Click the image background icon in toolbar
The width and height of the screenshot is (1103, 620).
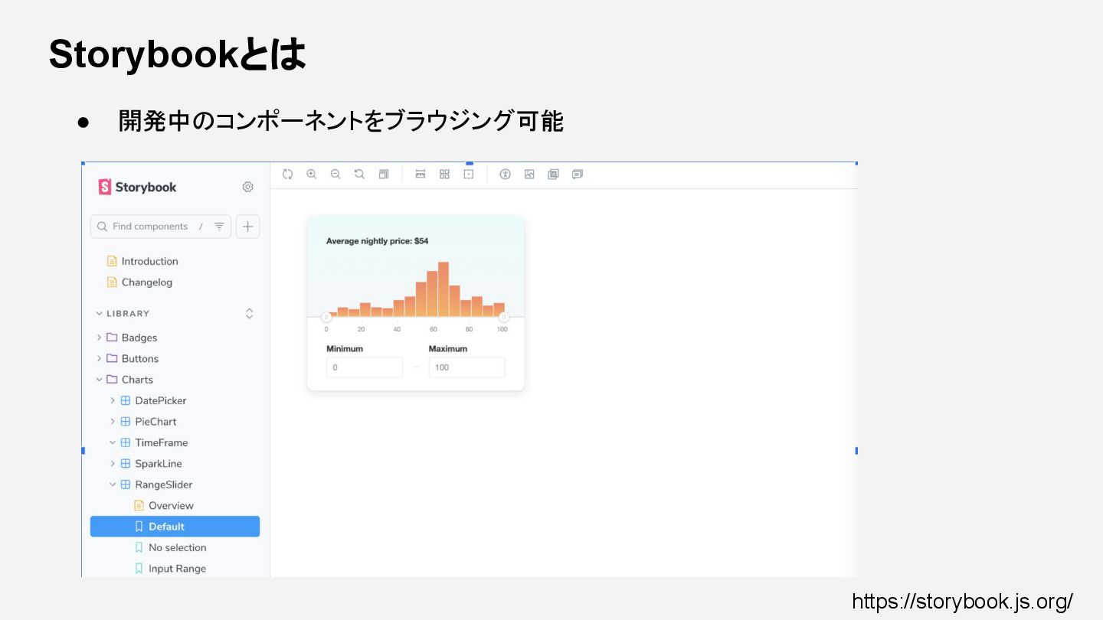point(529,174)
